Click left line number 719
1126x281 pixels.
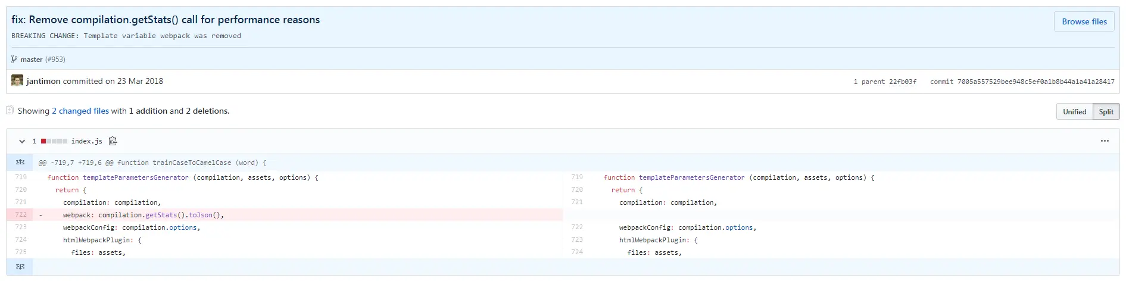pos(21,177)
